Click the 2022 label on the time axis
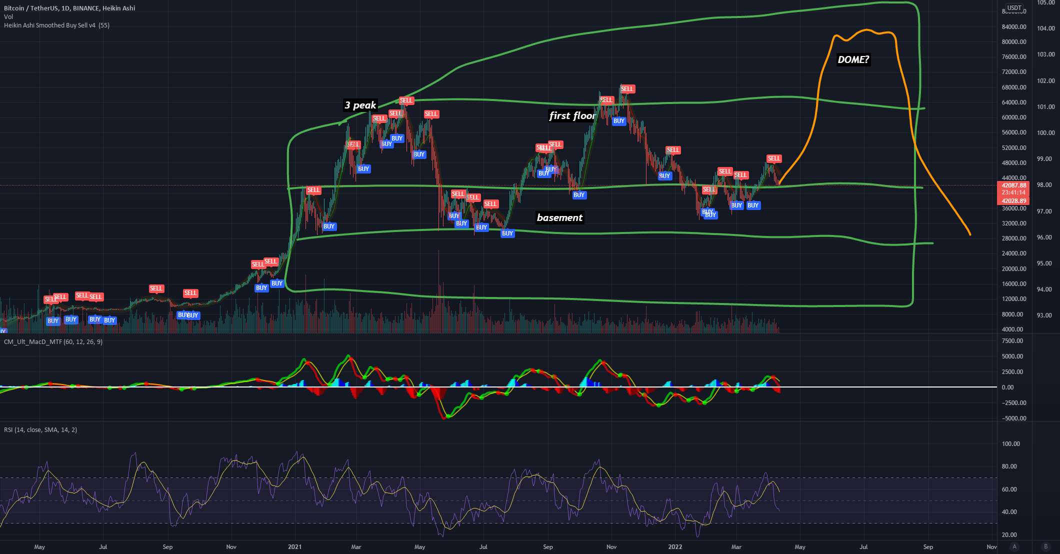Screen dimensions: 1060x554 pyautogui.click(x=675, y=547)
